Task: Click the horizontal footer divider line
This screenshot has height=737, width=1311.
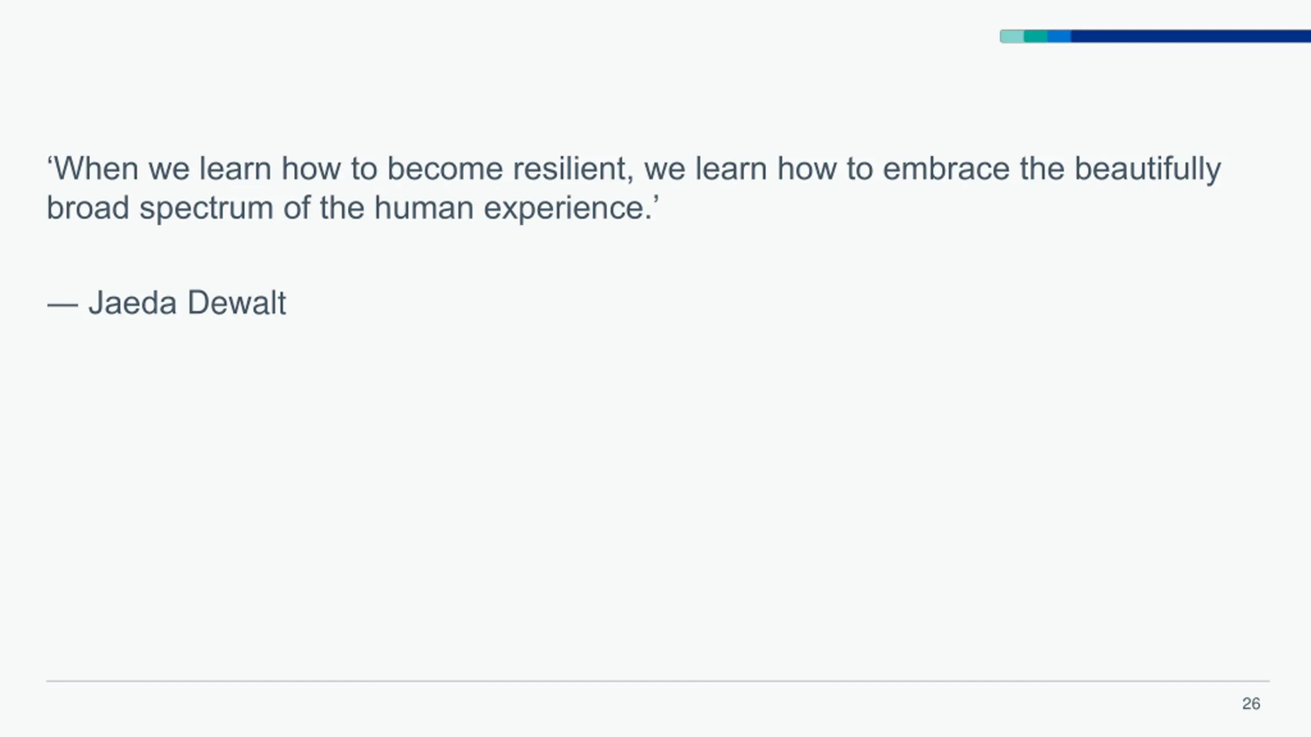Action: pyautogui.click(x=658, y=681)
